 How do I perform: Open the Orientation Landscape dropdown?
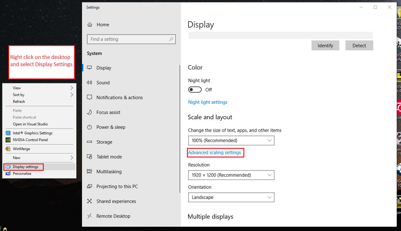231,197
